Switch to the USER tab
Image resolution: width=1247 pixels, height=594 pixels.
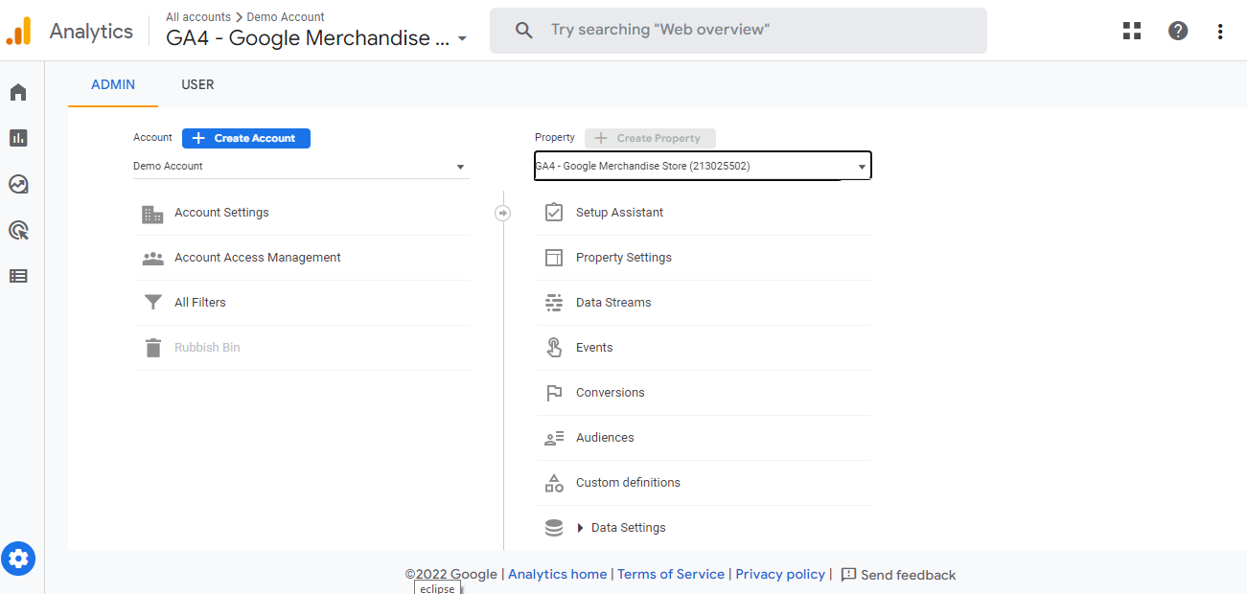pyautogui.click(x=197, y=84)
